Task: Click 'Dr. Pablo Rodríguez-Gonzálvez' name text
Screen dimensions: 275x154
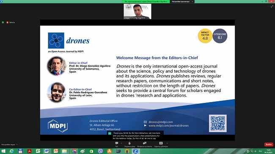Action: (x=88, y=92)
